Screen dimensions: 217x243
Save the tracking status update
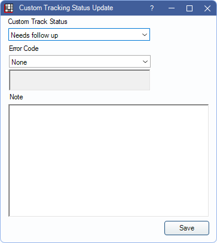point(187,228)
